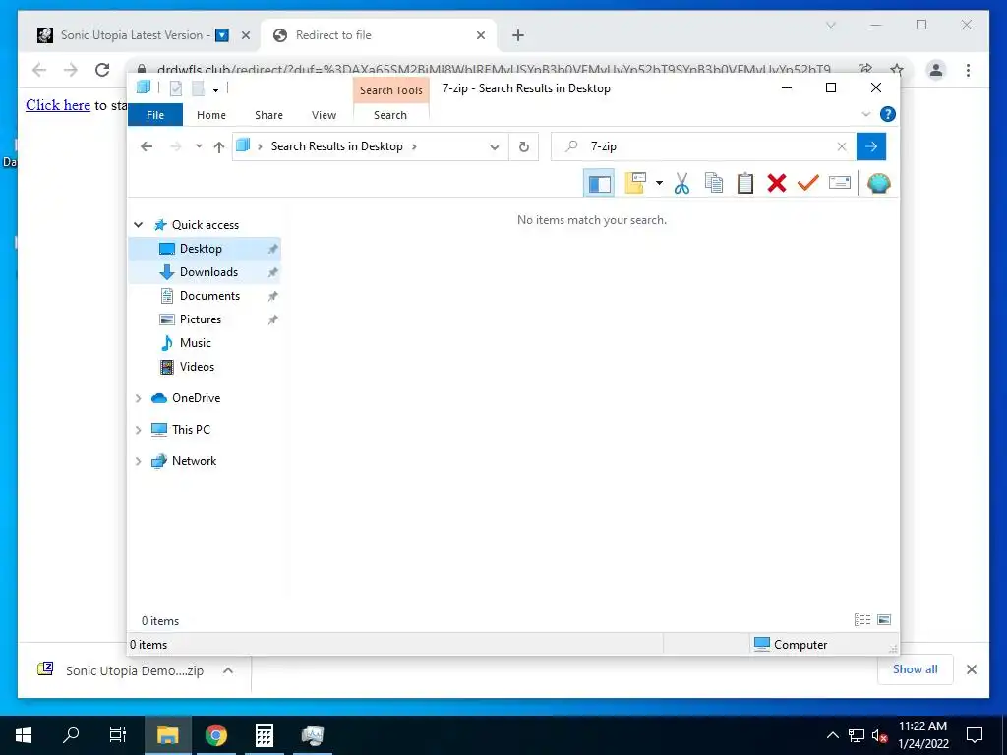Open Explorer Help question mark icon
1007x755 pixels.
point(888,114)
